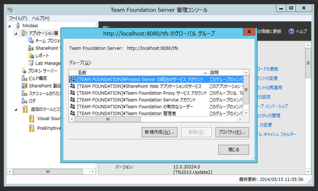Open the ヘルプ(H) menu
This screenshot has height=191, width=318.
41,18
